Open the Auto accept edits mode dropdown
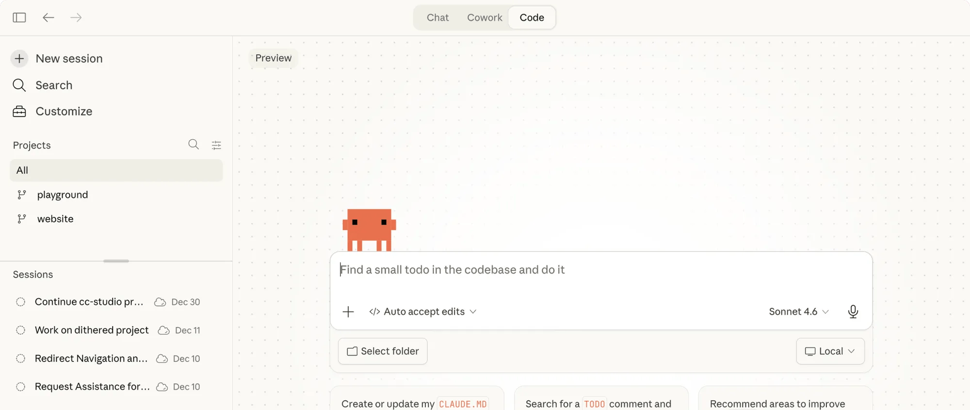The image size is (970, 410). point(423,312)
